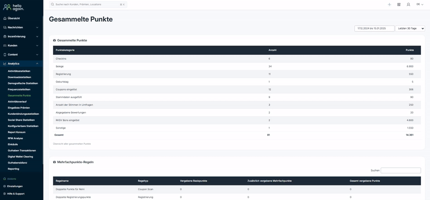
Task: Open RFM Analyse page
Action: pos(16,138)
